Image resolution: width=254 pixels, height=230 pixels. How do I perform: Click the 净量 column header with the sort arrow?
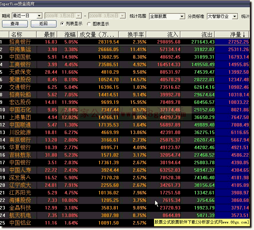232,35
